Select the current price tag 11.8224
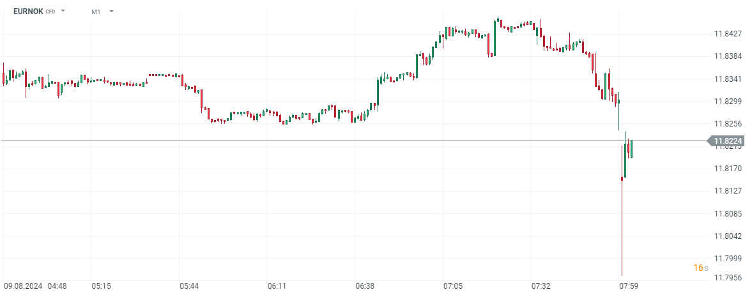Viewport: 752px width, 297px height. click(727, 141)
